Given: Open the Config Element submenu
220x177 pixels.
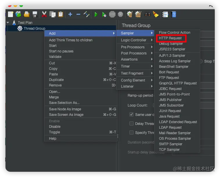Looking at the screenshot, I should click(135, 80).
